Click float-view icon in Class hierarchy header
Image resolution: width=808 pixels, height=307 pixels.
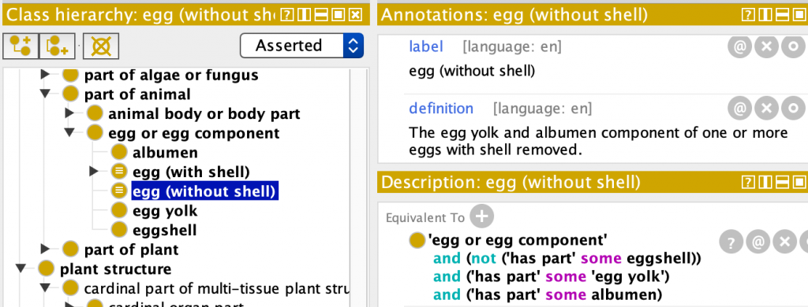tap(338, 16)
